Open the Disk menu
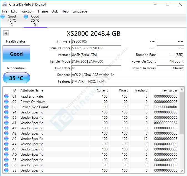This screenshot has height=176, width=187. pyautogui.click(x=55, y=11)
